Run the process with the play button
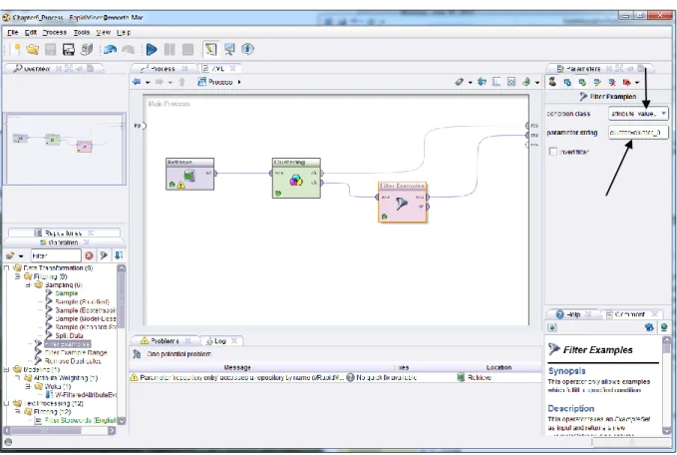The width and height of the screenshot is (677, 455). [152, 49]
